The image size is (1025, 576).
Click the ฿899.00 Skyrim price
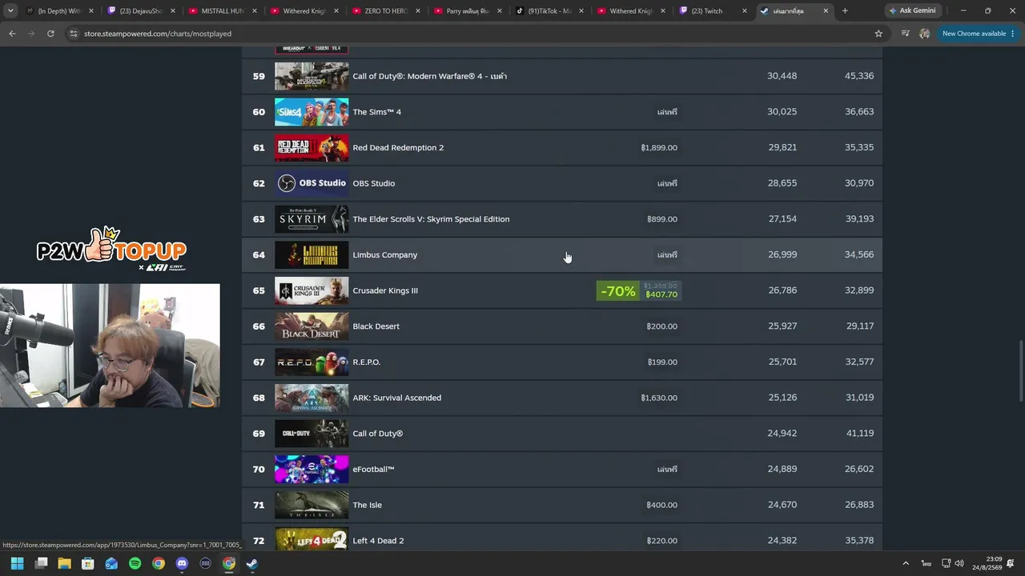[662, 219]
